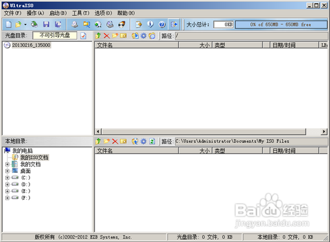This screenshot has width=330, height=242.
Task: Go up one level in local pane
Action: pyautogui.click(x=98, y=141)
